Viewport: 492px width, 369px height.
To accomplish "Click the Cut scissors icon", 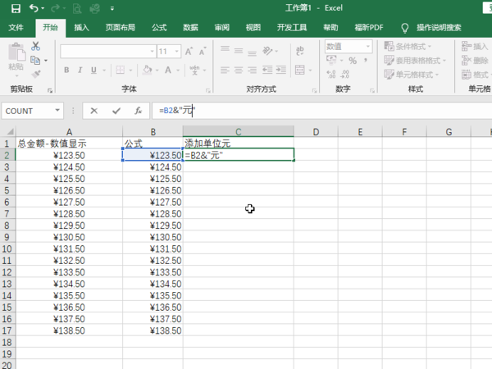I will (x=35, y=47).
